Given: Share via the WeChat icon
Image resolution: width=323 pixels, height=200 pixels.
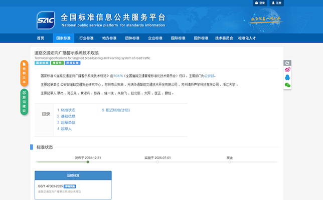Looking at the screenshot, I should pyautogui.click(x=287, y=85).
